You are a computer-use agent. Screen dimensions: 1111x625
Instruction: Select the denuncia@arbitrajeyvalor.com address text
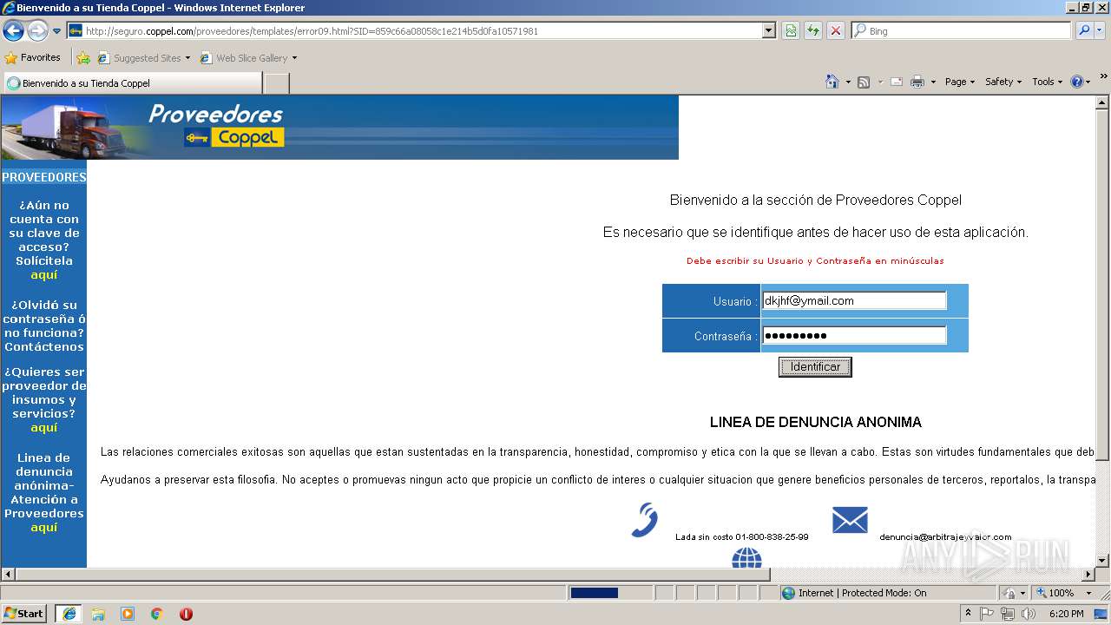click(x=945, y=537)
